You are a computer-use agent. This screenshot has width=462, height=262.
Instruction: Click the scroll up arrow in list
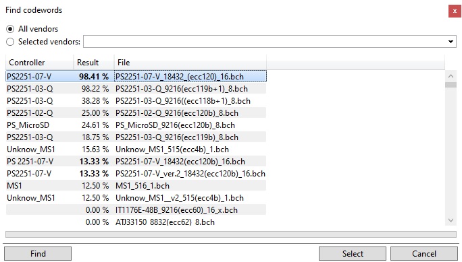(x=451, y=76)
